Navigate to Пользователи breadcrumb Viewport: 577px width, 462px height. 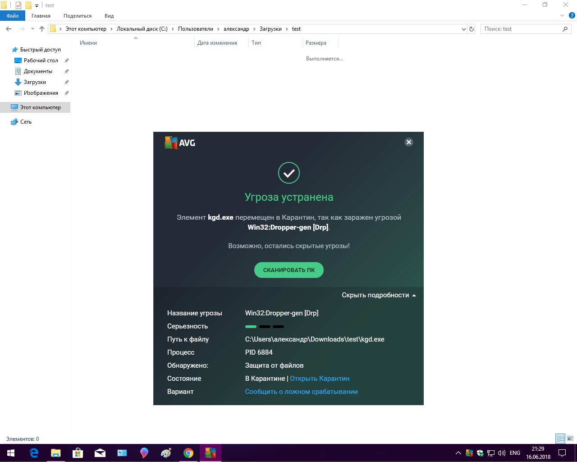(x=196, y=29)
